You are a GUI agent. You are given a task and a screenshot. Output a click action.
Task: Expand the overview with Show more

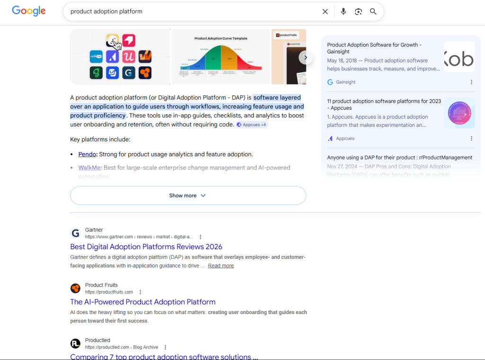tap(188, 195)
